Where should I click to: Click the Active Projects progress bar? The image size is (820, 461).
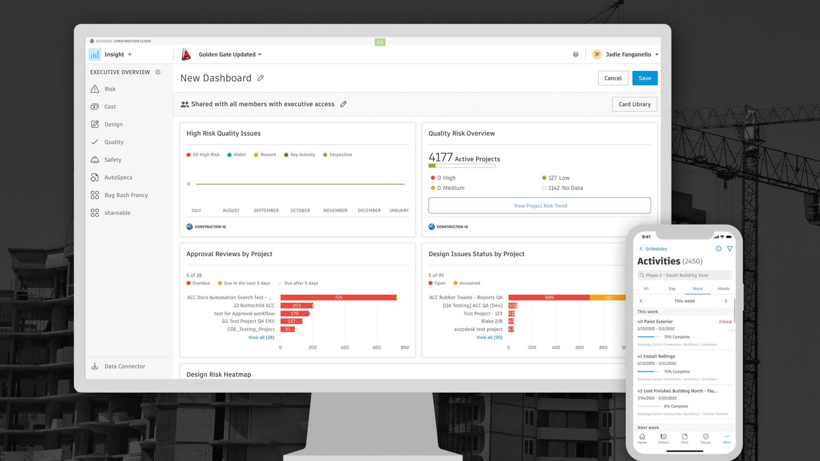(462, 166)
